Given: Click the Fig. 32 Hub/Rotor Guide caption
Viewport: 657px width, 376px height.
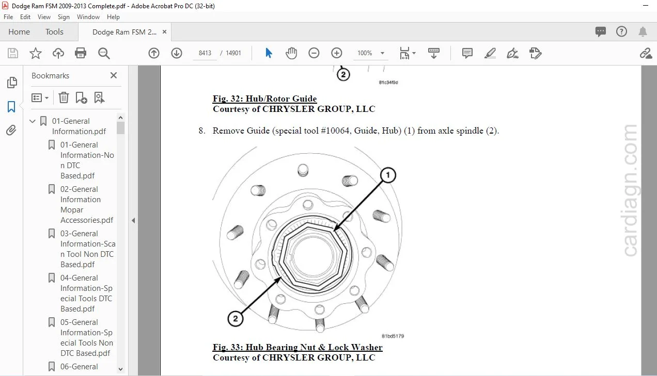Looking at the screenshot, I should pyautogui.click(x=264, y=99).
